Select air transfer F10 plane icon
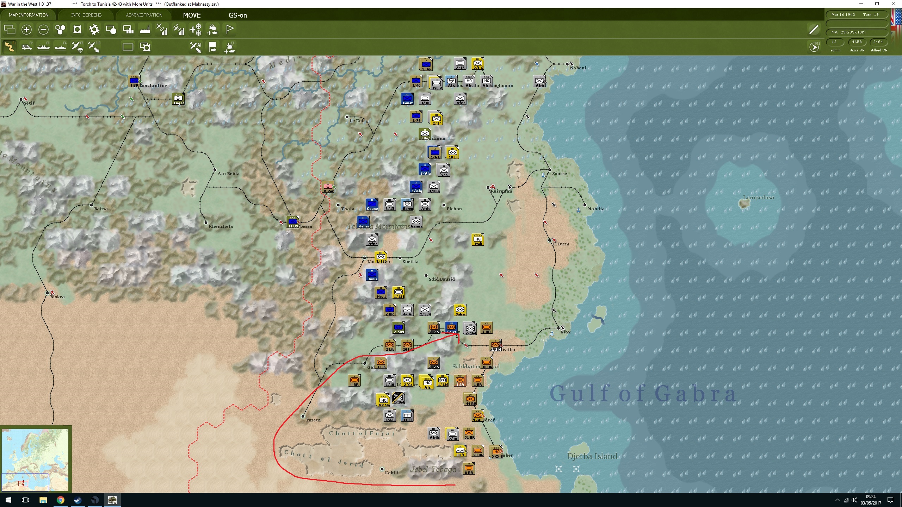Image resolution: width=902 pixels, height=507 pixels. (x=94, y=47)
